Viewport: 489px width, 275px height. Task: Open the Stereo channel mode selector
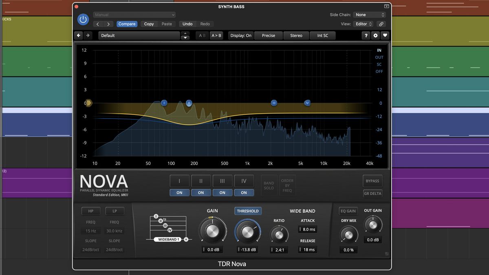(296, 35)
